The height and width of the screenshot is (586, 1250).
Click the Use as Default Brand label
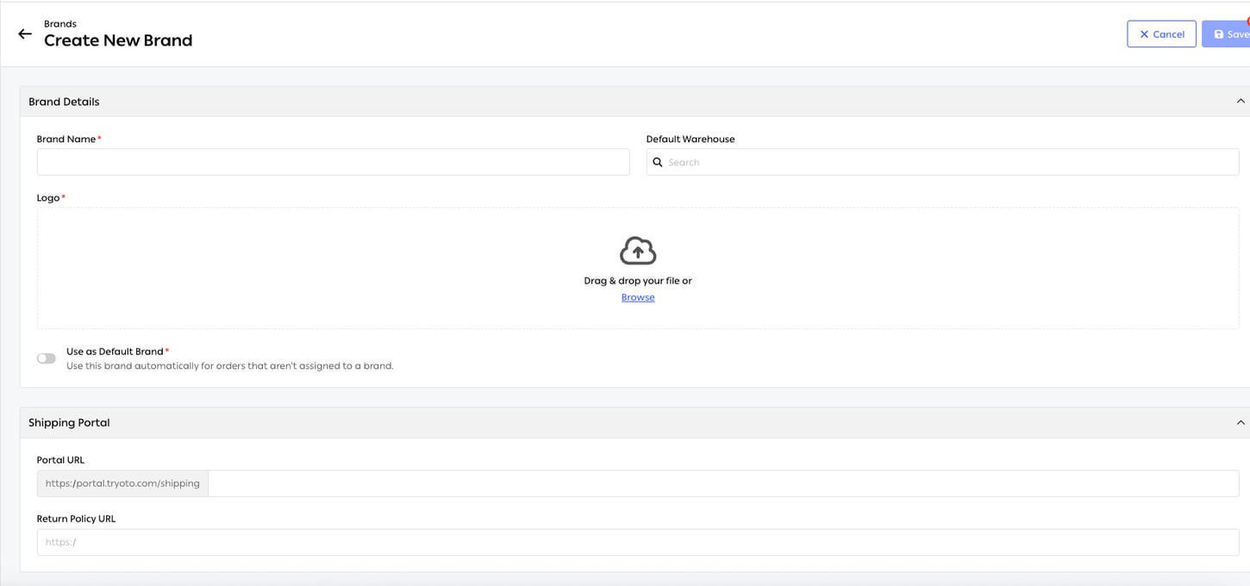click(115, 352)
